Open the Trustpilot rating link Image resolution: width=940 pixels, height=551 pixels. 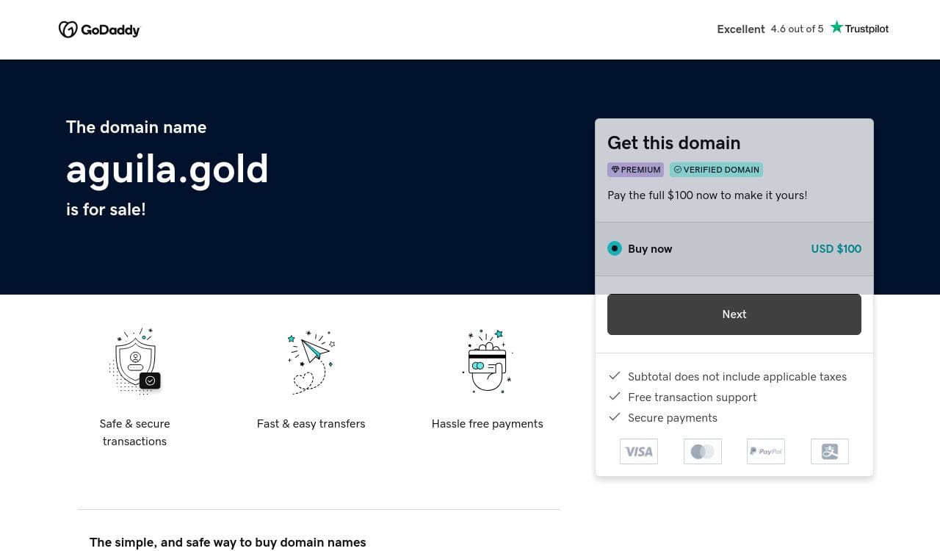pos(803,29)
